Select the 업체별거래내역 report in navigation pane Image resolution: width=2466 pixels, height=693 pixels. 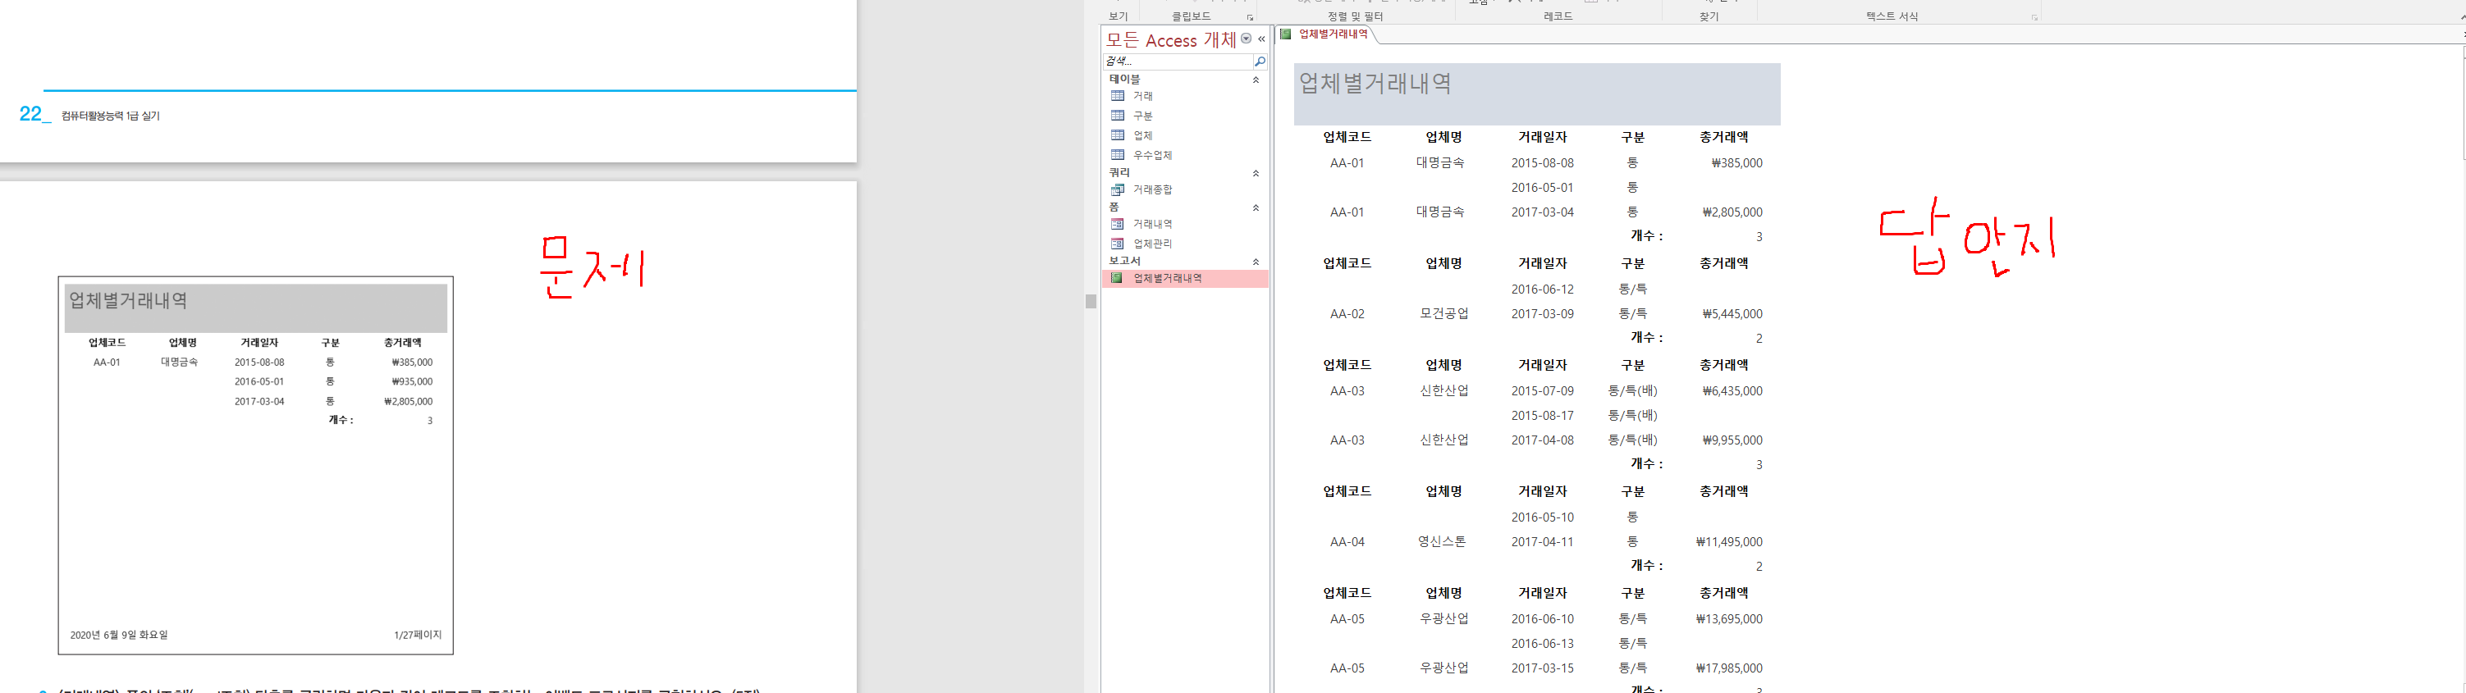coord(1166,279)
